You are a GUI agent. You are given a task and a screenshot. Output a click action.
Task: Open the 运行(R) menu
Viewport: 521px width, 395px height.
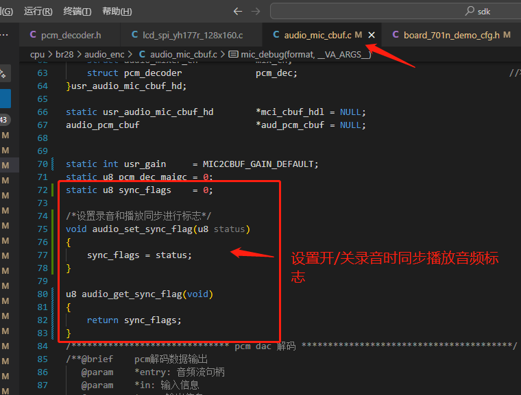(38, 11)
